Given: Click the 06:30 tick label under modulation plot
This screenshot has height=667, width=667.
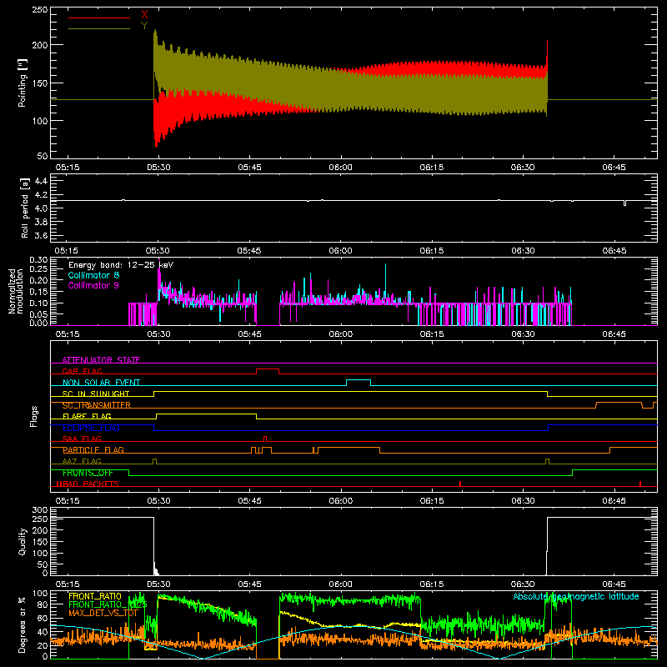Looking at the screenshot, I should pos(523,334).
